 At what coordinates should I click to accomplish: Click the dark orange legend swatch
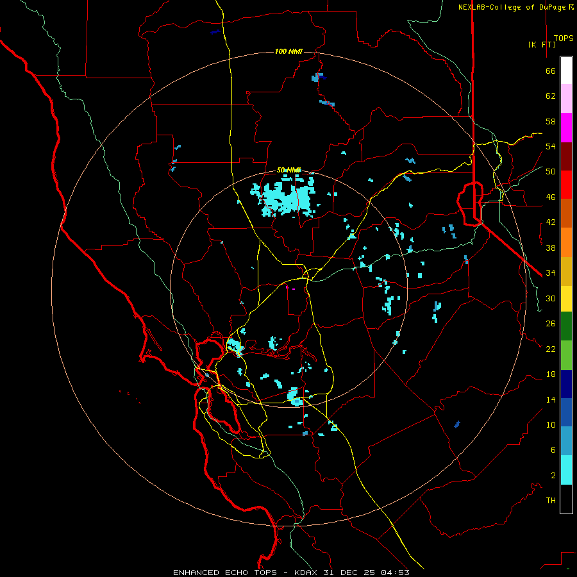(566, 213)
